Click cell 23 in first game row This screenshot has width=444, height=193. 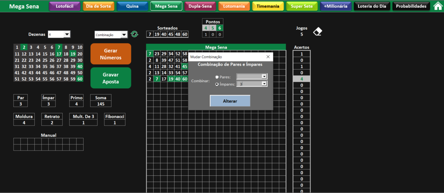157,54
